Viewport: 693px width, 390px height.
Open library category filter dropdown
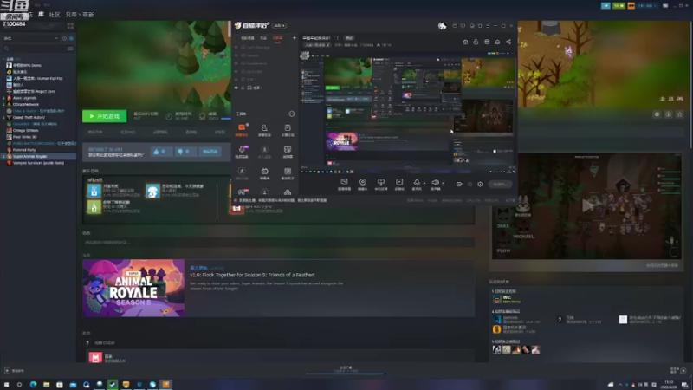[31, 38]
